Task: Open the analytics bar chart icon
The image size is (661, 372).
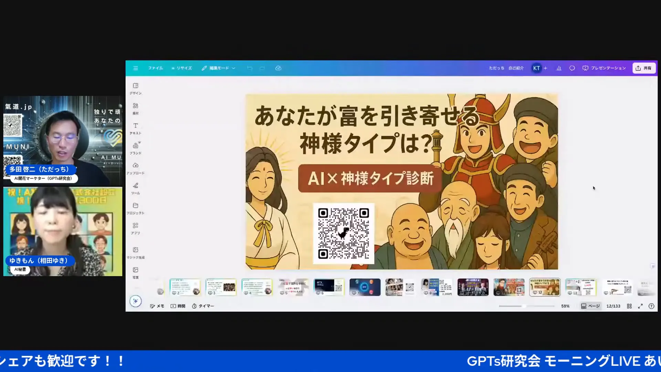Action: pos(559,68)
